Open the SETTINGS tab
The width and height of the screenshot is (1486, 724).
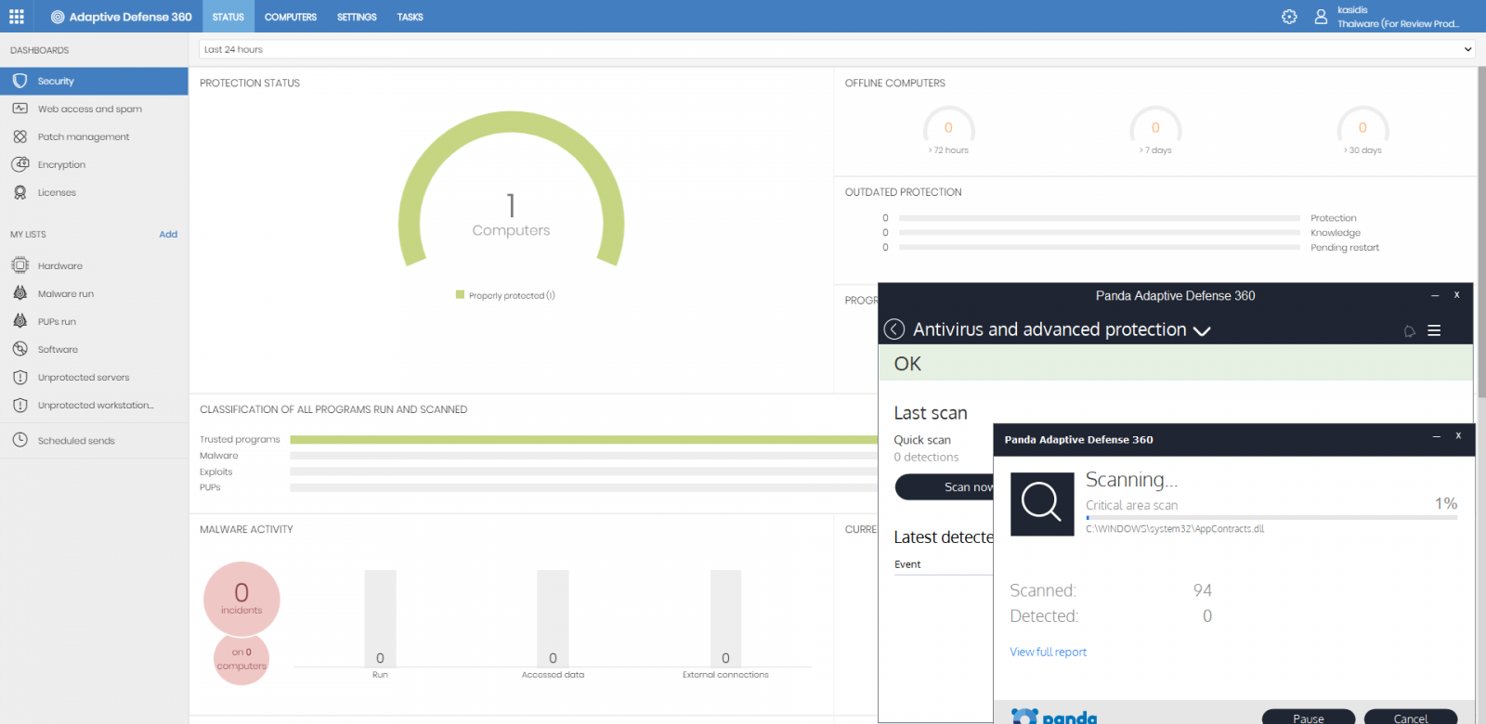point(357,17)
